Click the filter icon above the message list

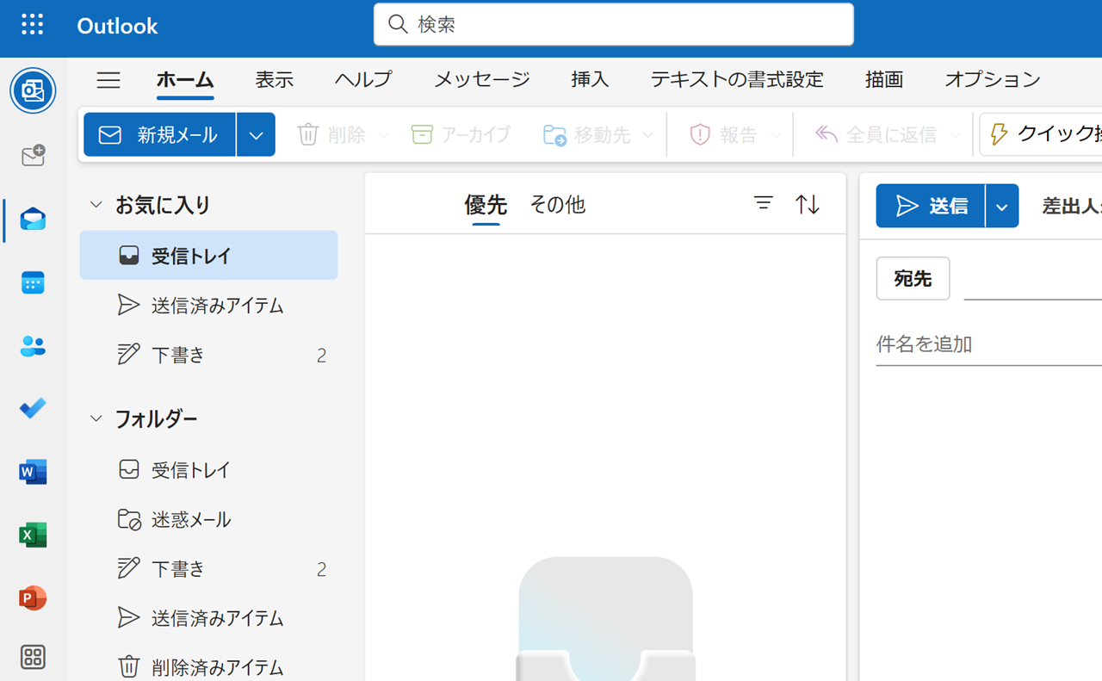click(x=763, y=204)
